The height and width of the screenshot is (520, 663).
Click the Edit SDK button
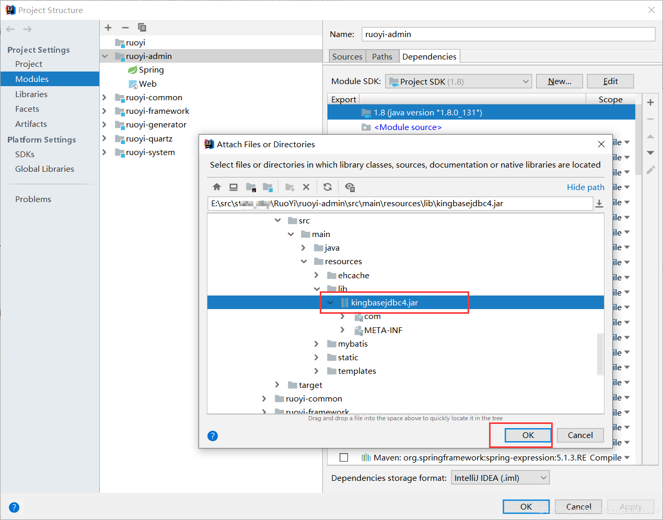coord(610,81)
